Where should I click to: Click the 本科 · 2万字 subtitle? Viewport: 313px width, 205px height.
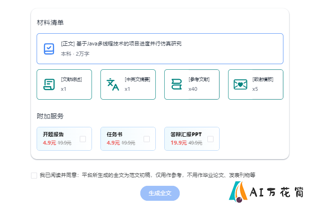75,54
